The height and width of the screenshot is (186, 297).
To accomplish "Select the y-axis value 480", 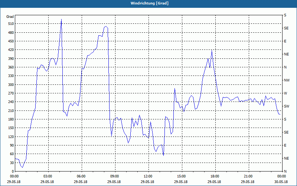I will (x=11, y=33).
